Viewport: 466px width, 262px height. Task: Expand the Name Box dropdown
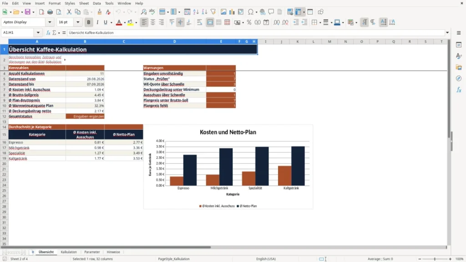pyautogui.click(x=38, y=33)
